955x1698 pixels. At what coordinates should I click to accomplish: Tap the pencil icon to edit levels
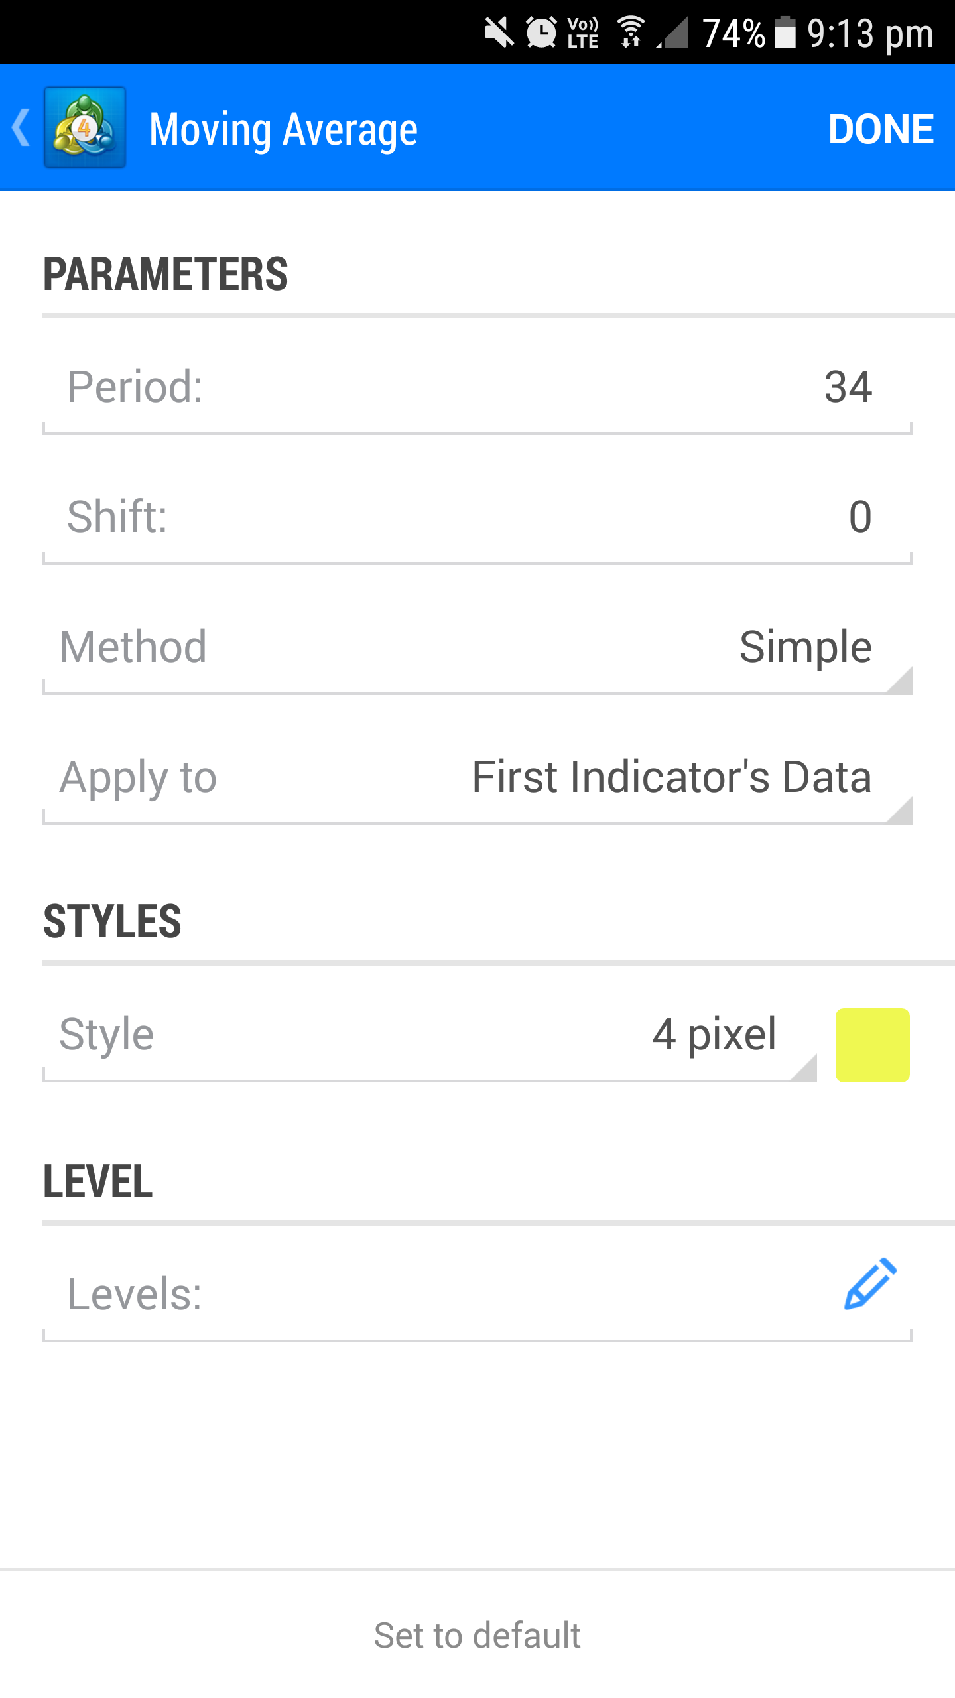click(x=870, y=1284)
